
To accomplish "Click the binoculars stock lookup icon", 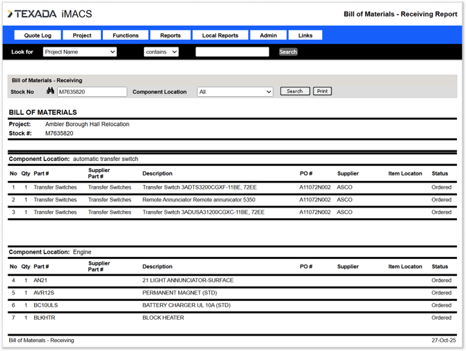I will pos(50,91).
